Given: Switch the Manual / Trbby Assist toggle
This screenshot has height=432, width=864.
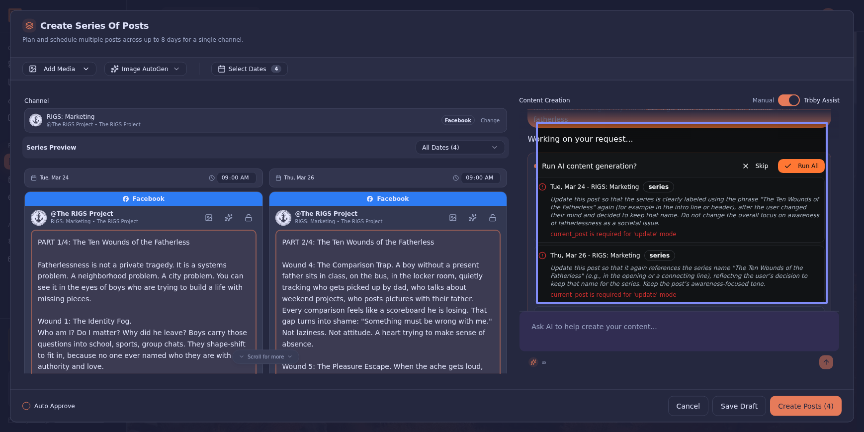Looking at the screenshot, I should 788,100.
